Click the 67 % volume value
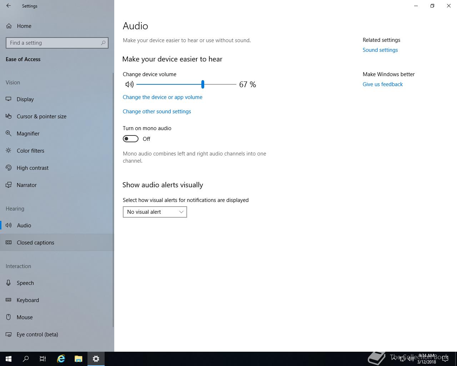The height and width of the screenshot is (366, 457). pos(247,85)
